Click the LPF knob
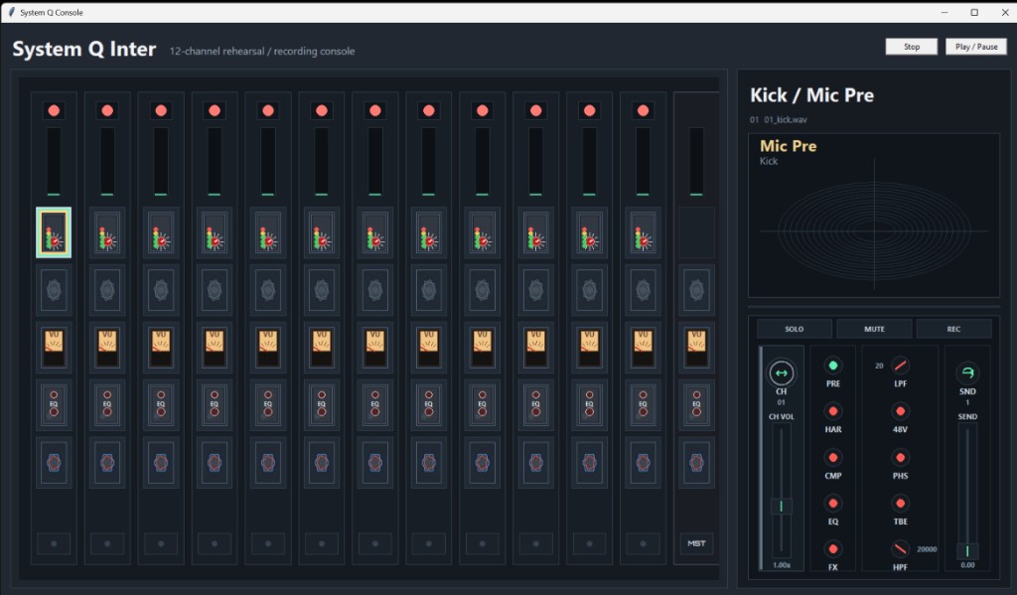 point(900,366)
